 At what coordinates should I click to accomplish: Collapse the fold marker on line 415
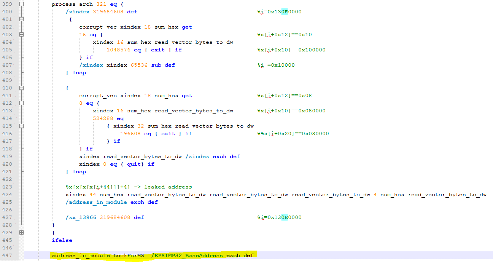[21, 126]
